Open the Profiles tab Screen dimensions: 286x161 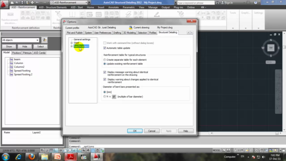coord(153,33)
